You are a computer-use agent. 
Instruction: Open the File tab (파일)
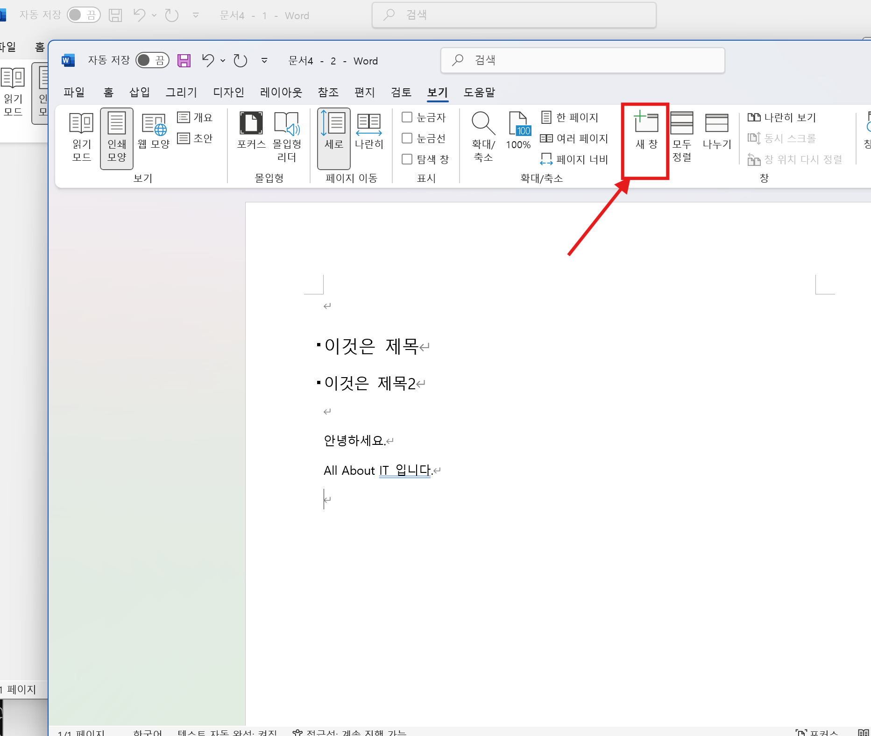[74, 93]
